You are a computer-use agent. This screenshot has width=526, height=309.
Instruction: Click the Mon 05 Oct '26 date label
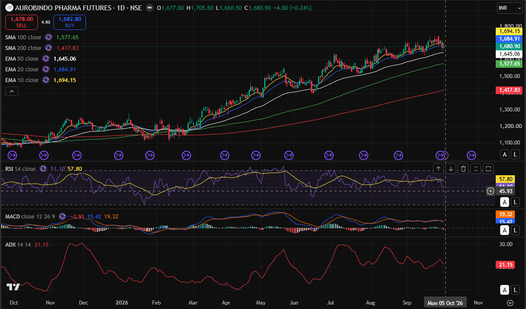pyautogui.click(x=445, y=303)
